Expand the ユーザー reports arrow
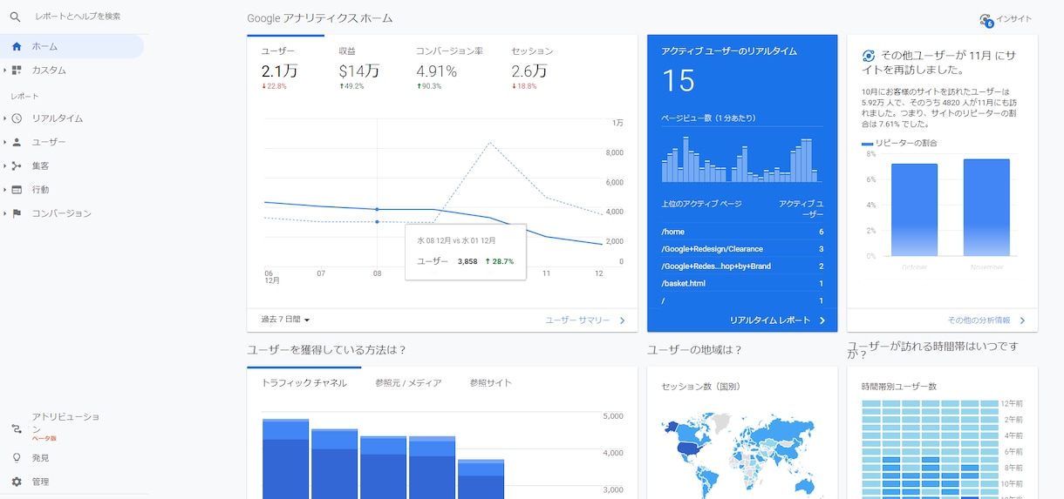 tap(4, 142)
